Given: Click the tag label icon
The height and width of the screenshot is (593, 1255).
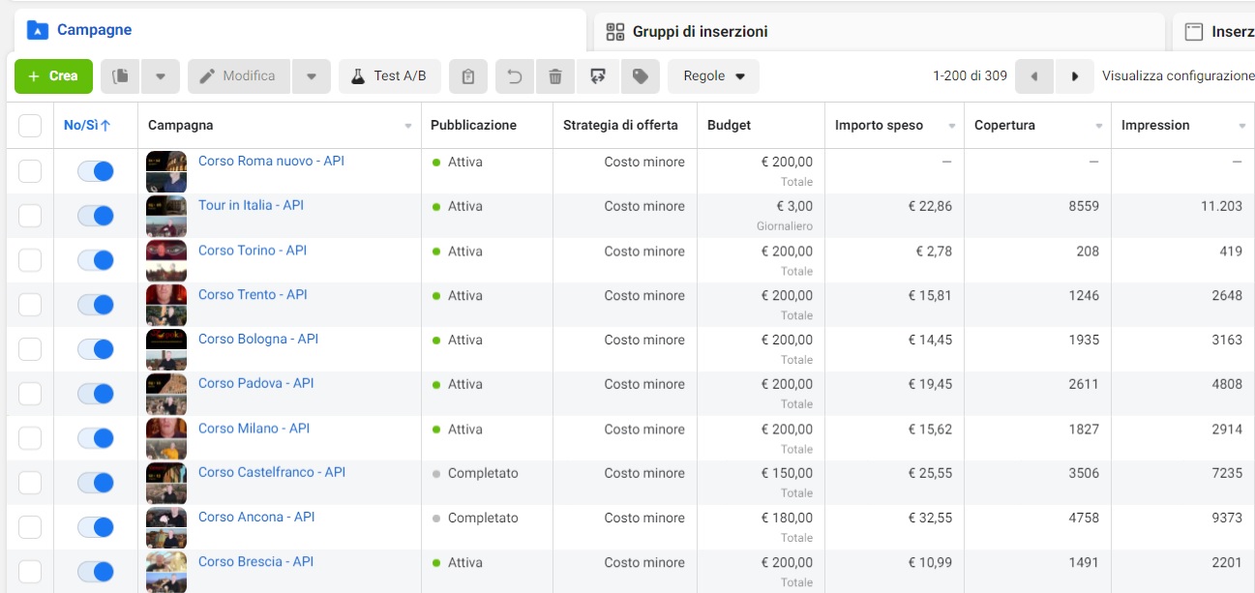Looking at the screenshot, I should (x=640, y=76).
